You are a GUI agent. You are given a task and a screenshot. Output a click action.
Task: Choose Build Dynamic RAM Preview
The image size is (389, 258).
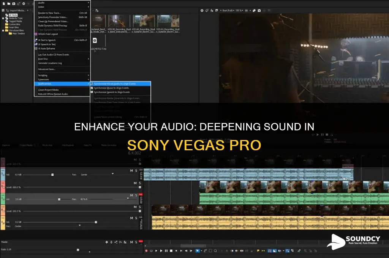pos(62,25)
